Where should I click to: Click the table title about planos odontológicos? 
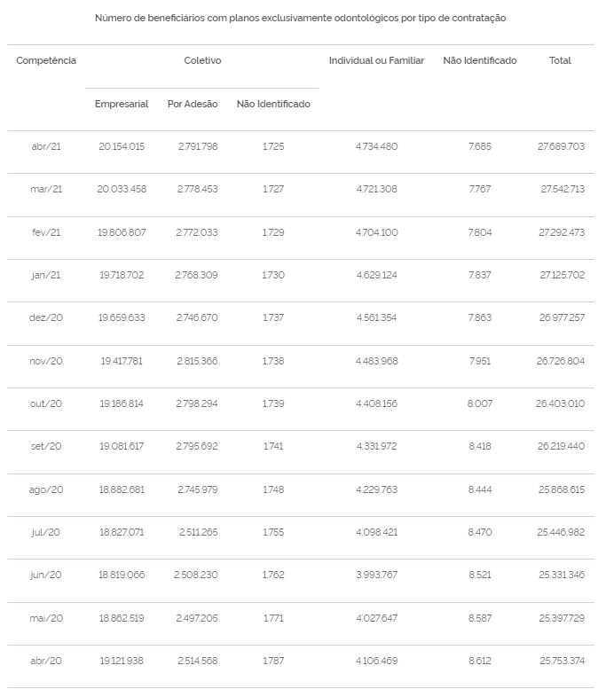(x=301, y=19)
